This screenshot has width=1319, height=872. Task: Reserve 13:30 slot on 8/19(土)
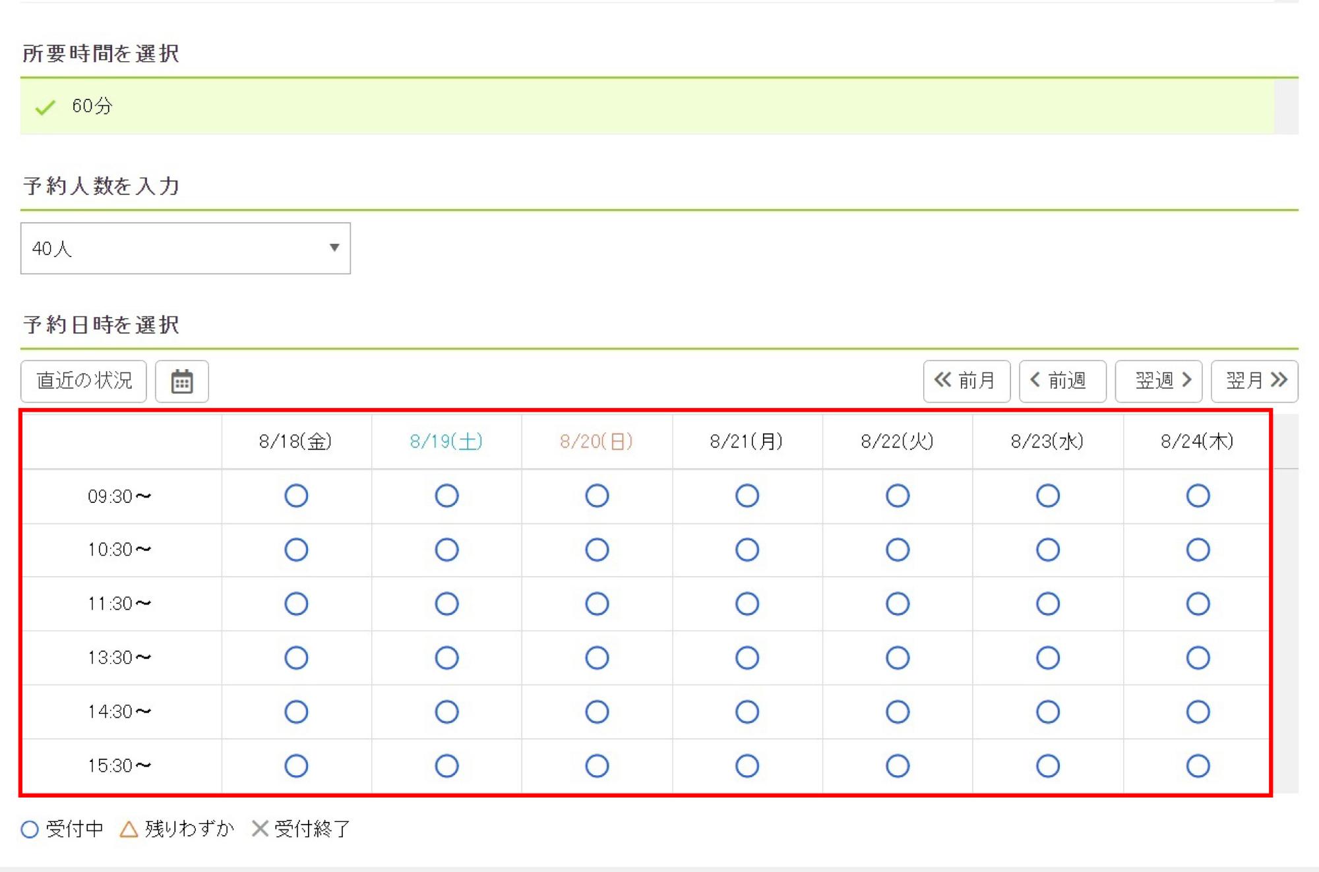[x=446, y=658]
